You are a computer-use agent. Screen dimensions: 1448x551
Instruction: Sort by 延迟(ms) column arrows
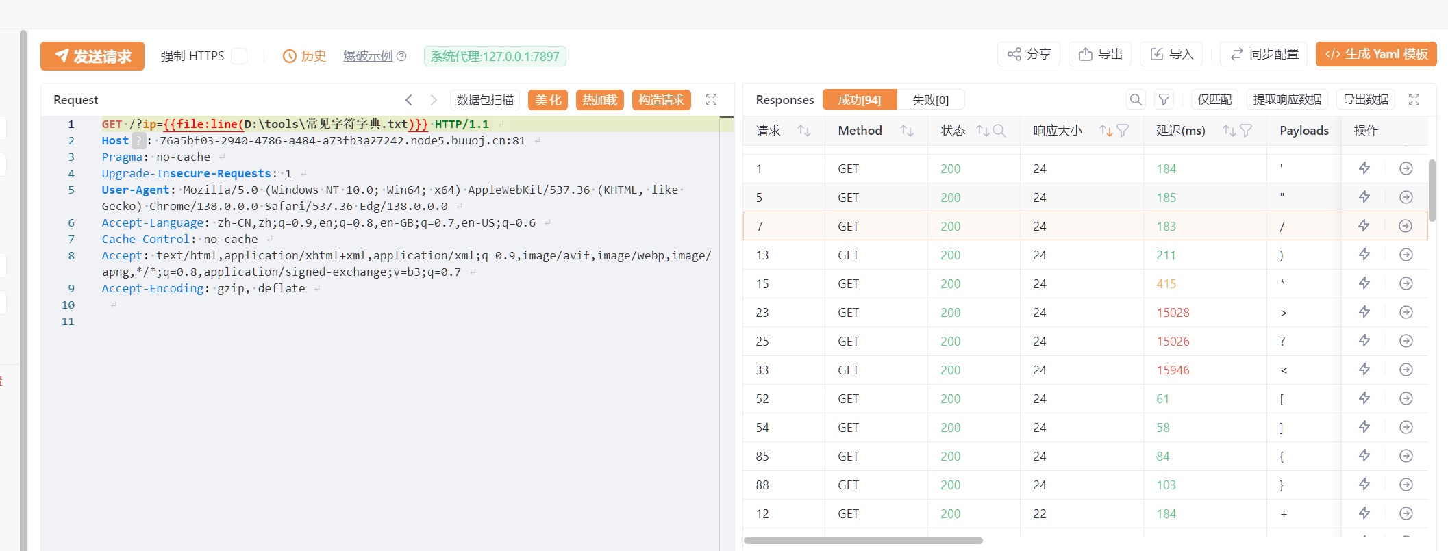[x=1229, y=131]
